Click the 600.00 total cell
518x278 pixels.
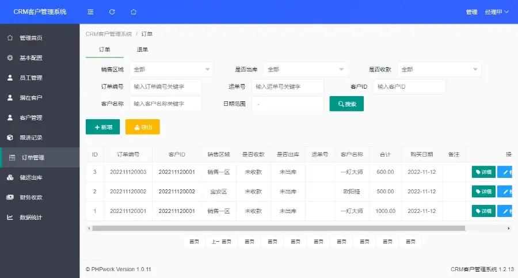(x=385, y=172)
